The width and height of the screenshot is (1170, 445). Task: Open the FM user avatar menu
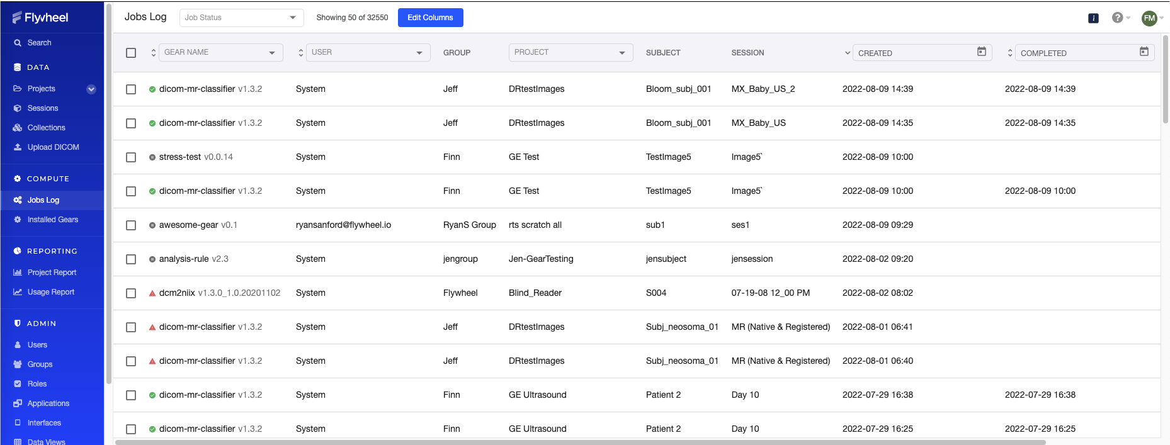click(1149, 18)
